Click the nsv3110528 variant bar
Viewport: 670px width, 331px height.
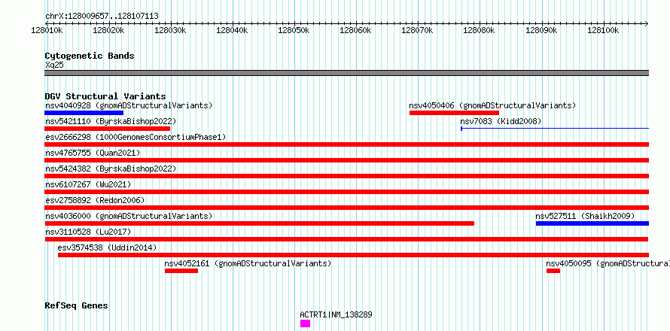coord(347,239)
